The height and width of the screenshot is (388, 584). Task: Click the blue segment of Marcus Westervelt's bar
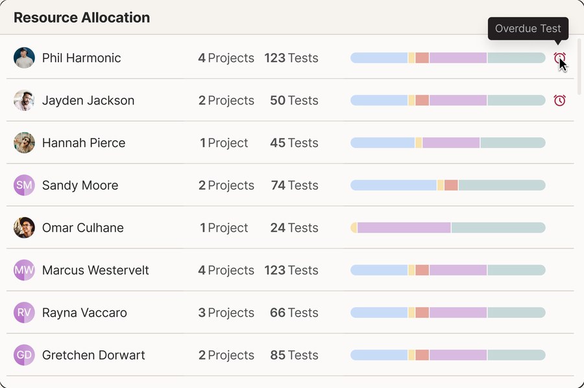pyautogui.click(x=379, y=270)
